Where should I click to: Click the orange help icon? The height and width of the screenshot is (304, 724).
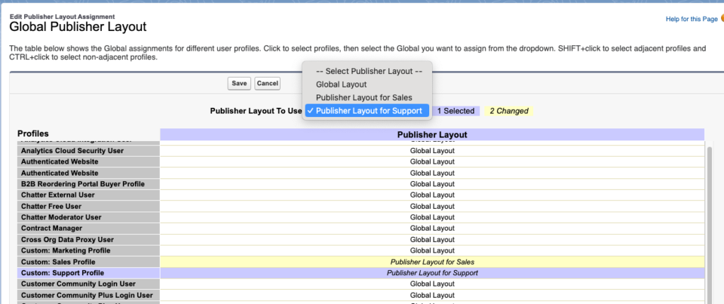pyautogui.click(x=722, y=19)
